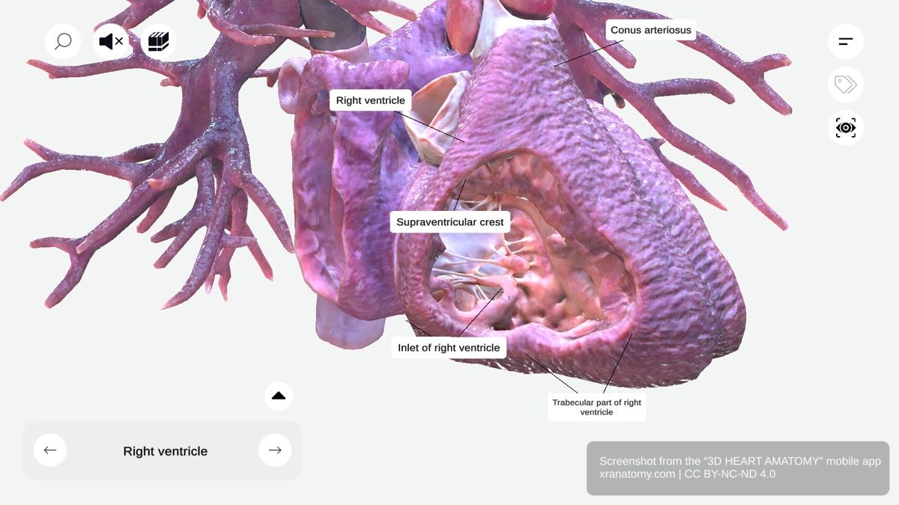
Task: Select the layers dissection icon
Action: coord(157,41)
